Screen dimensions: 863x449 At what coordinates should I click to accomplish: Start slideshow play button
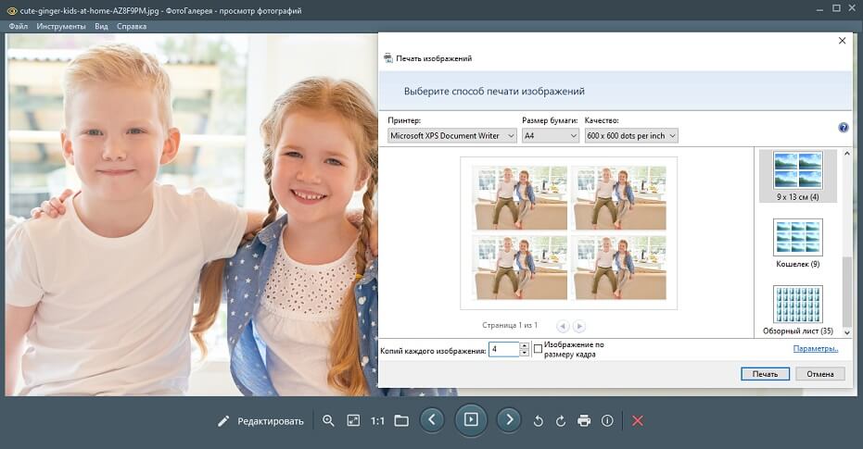[471, 420]
